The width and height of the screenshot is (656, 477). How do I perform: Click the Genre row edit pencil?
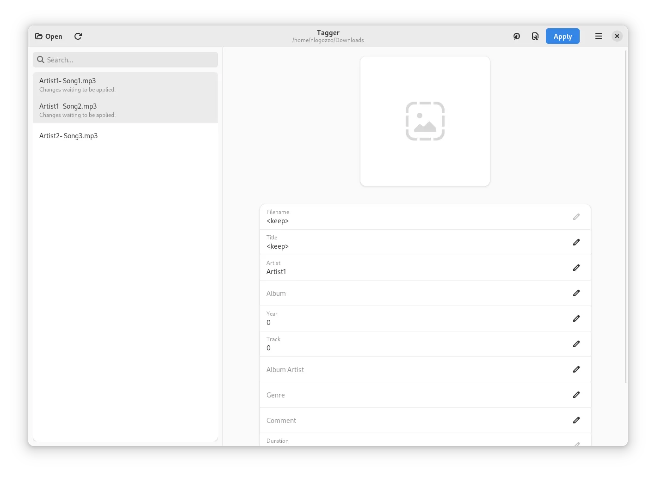click(576, 395)
